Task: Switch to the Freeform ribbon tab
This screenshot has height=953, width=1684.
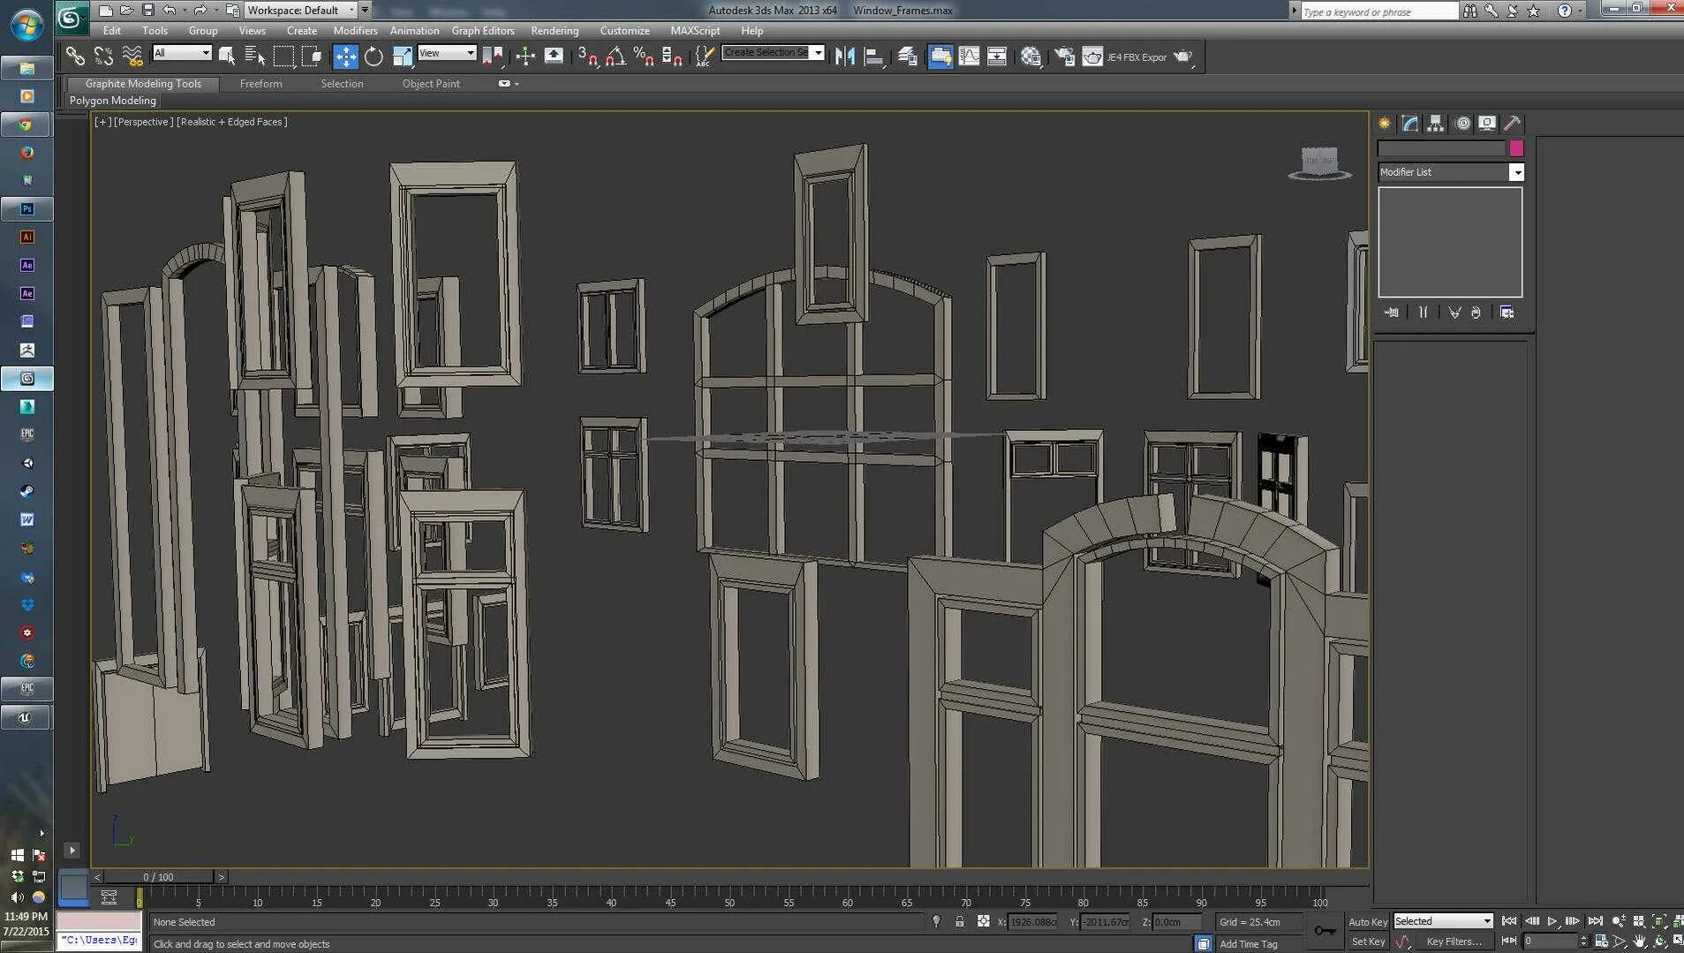Action: point(261,84)
